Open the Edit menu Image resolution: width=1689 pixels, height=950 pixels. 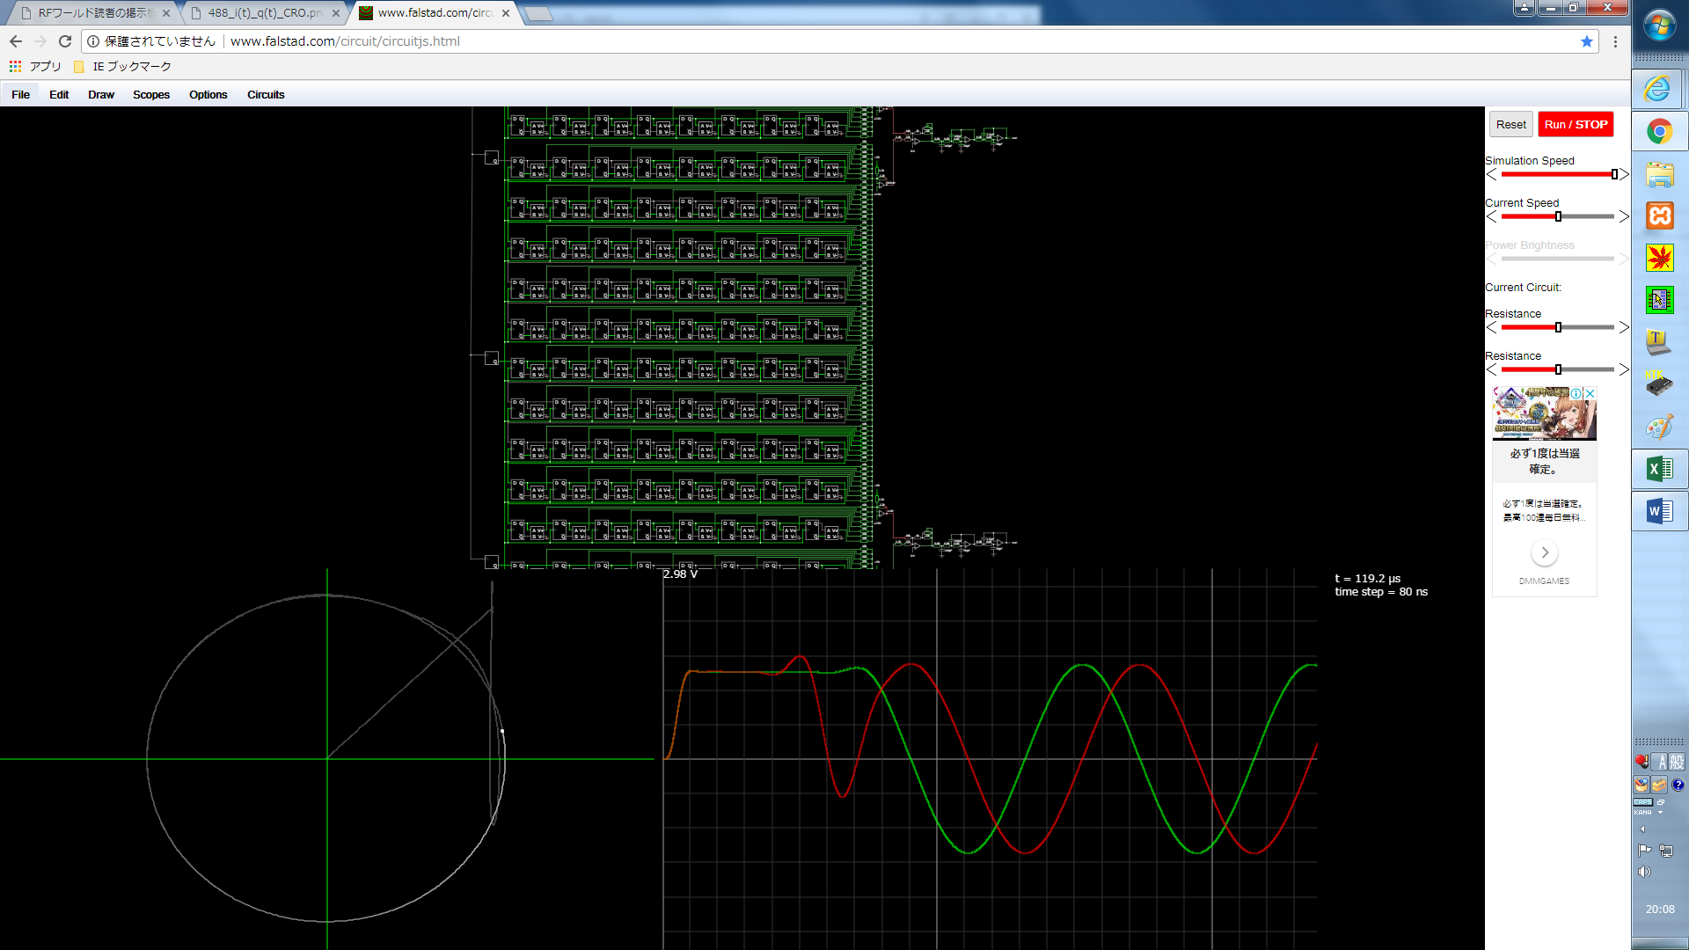(59, 94)
